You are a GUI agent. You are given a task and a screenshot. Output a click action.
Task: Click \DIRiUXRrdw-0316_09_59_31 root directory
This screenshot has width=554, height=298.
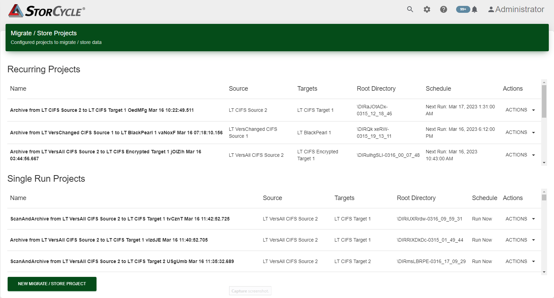click(x=430, y=219)
